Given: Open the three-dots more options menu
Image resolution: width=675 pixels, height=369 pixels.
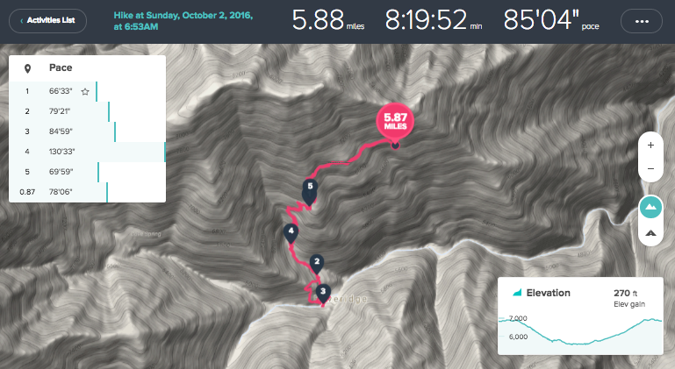Looking at the screenshot, I should coord(642,21).
